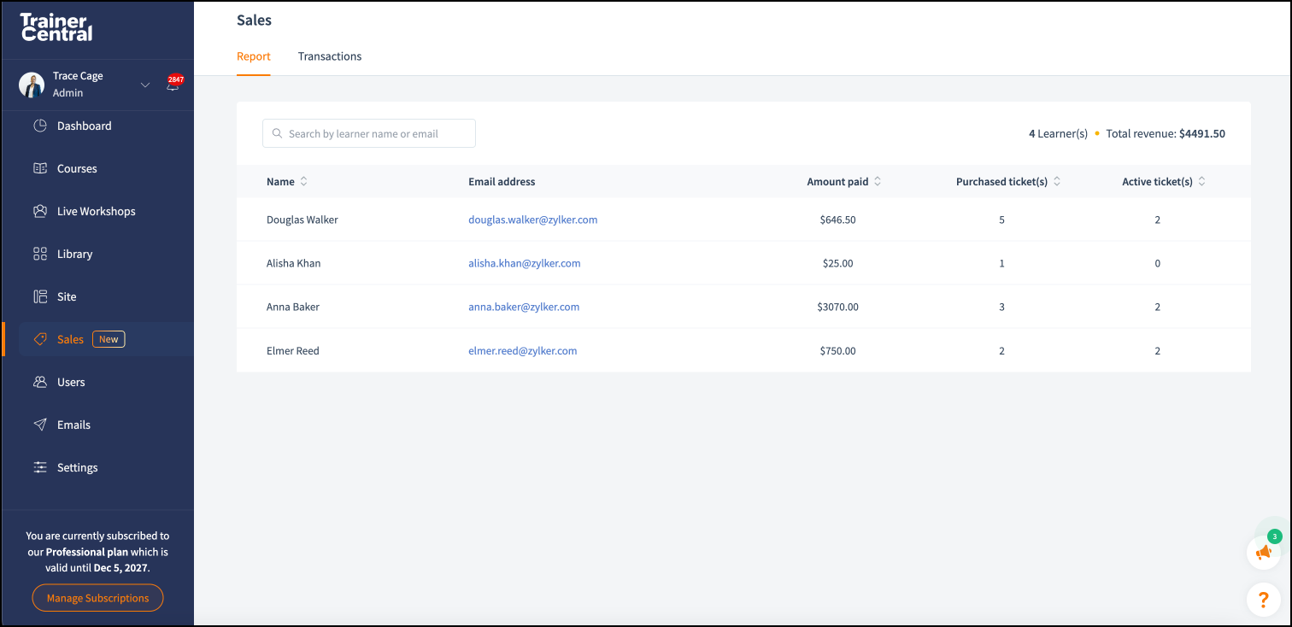This screenshot has height=627, width=1292.
Task: Click the Sales page heading
Action: tap(254, 20)
